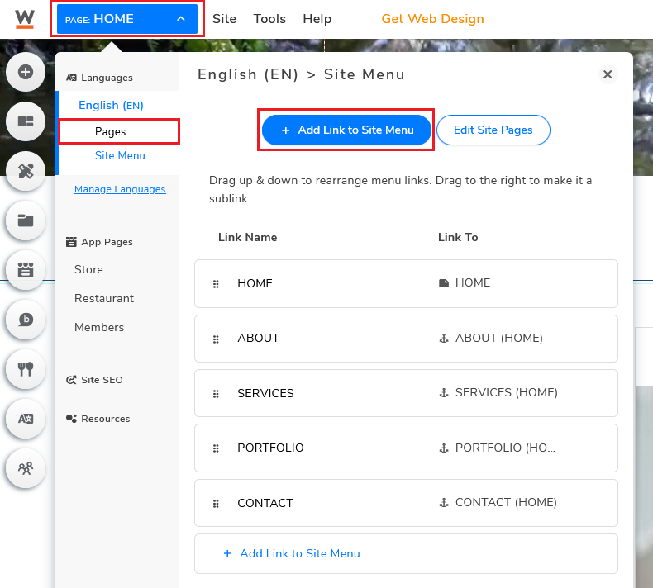Open the Members sidebar icon
Viewport: 653px width, 588px height.
(x=26, y=468)
